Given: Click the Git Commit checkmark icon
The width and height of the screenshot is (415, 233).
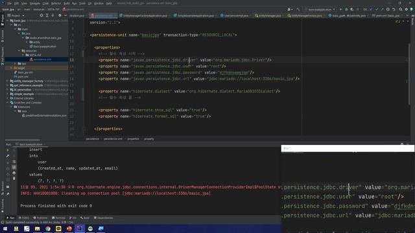Looking at the screenshot, I should [x=377, y=9].
